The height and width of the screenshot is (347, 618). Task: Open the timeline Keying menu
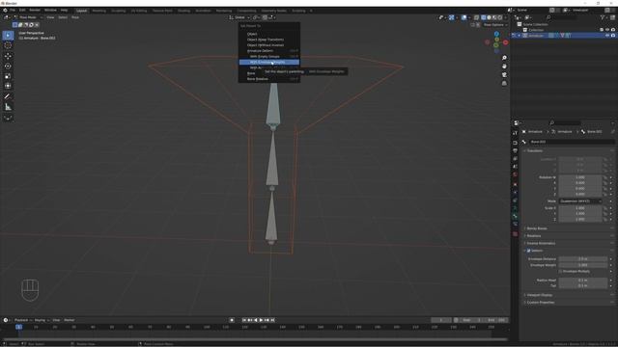click(42, 320)
